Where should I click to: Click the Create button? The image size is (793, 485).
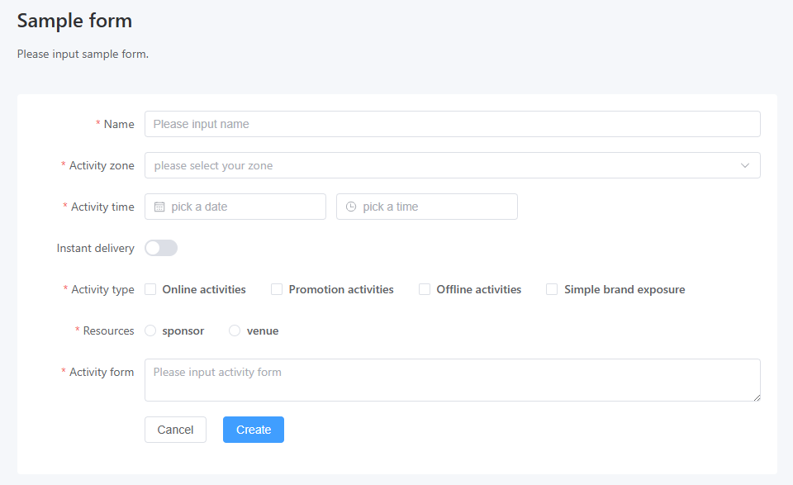click(x=254, y=430)
